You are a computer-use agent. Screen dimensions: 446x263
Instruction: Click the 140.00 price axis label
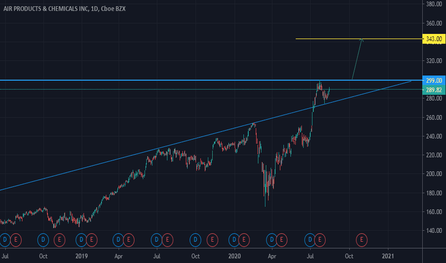434,230
